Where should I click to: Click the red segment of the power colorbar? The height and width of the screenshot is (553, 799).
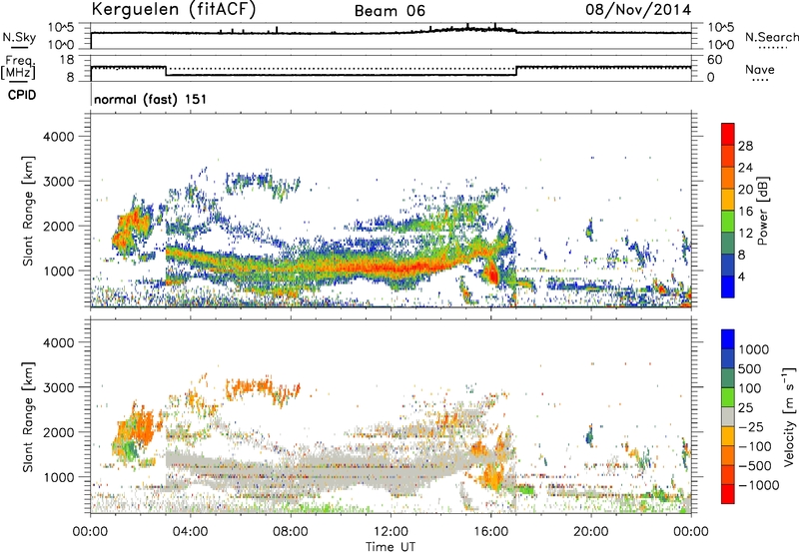(728, 135)
